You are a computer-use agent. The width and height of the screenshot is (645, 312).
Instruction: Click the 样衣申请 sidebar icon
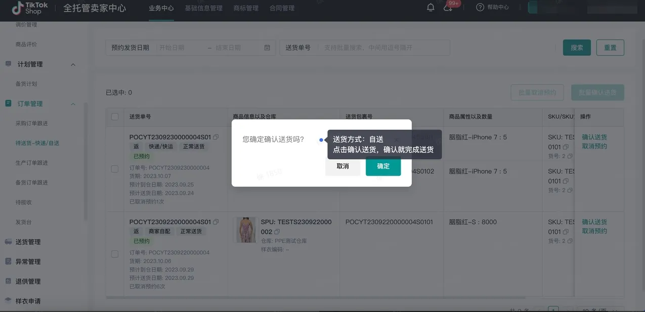coord(8,300)
